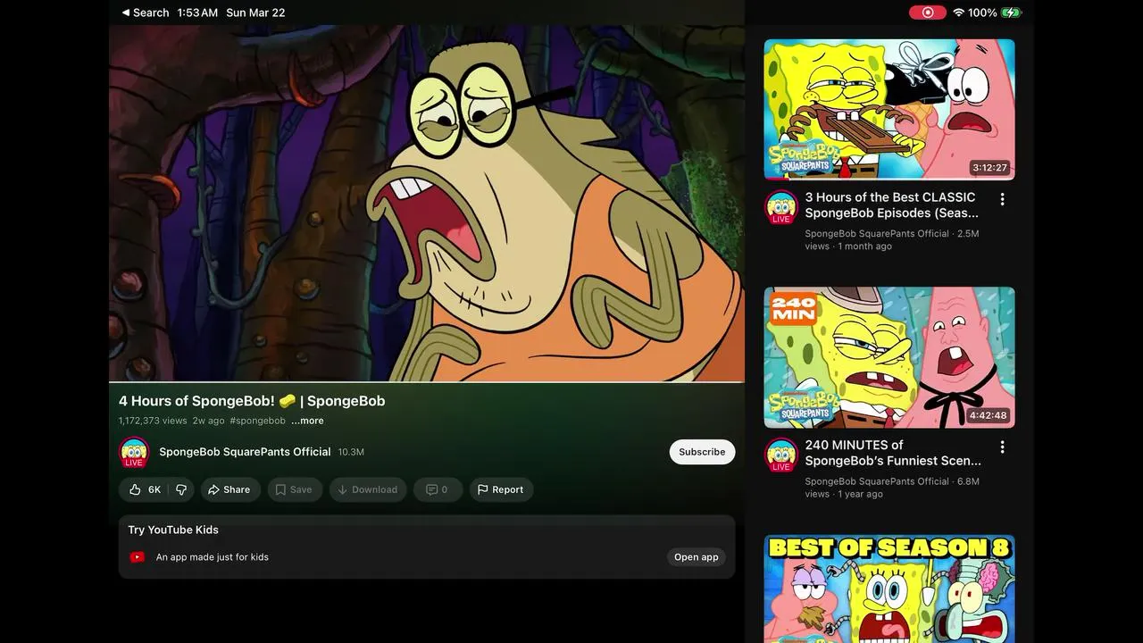Tap the '2w ago' upload date

coord(209,421)
